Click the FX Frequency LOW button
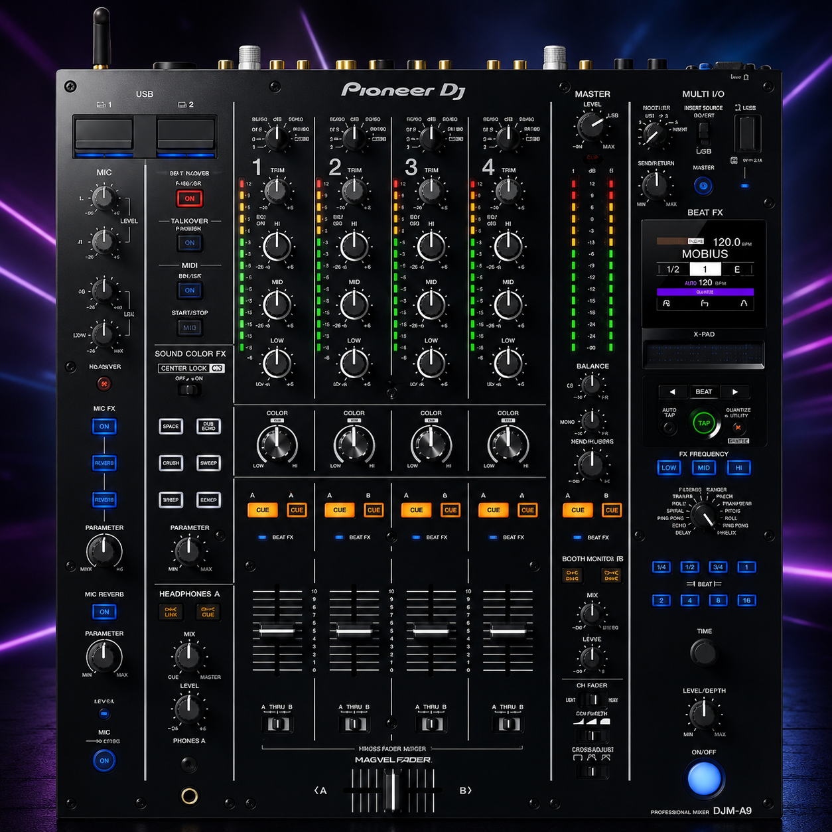The image size is (832, 832). (669, 468)
